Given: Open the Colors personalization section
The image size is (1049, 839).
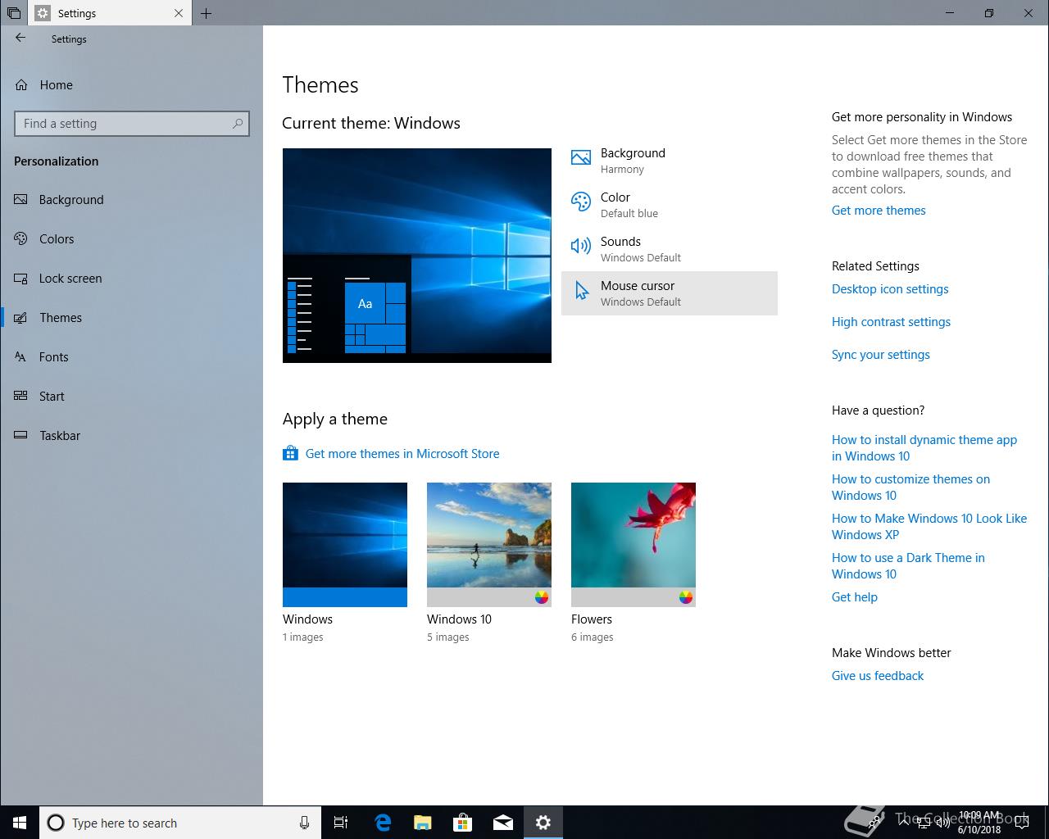Looking at the screenshot, I should coord(132,239).
